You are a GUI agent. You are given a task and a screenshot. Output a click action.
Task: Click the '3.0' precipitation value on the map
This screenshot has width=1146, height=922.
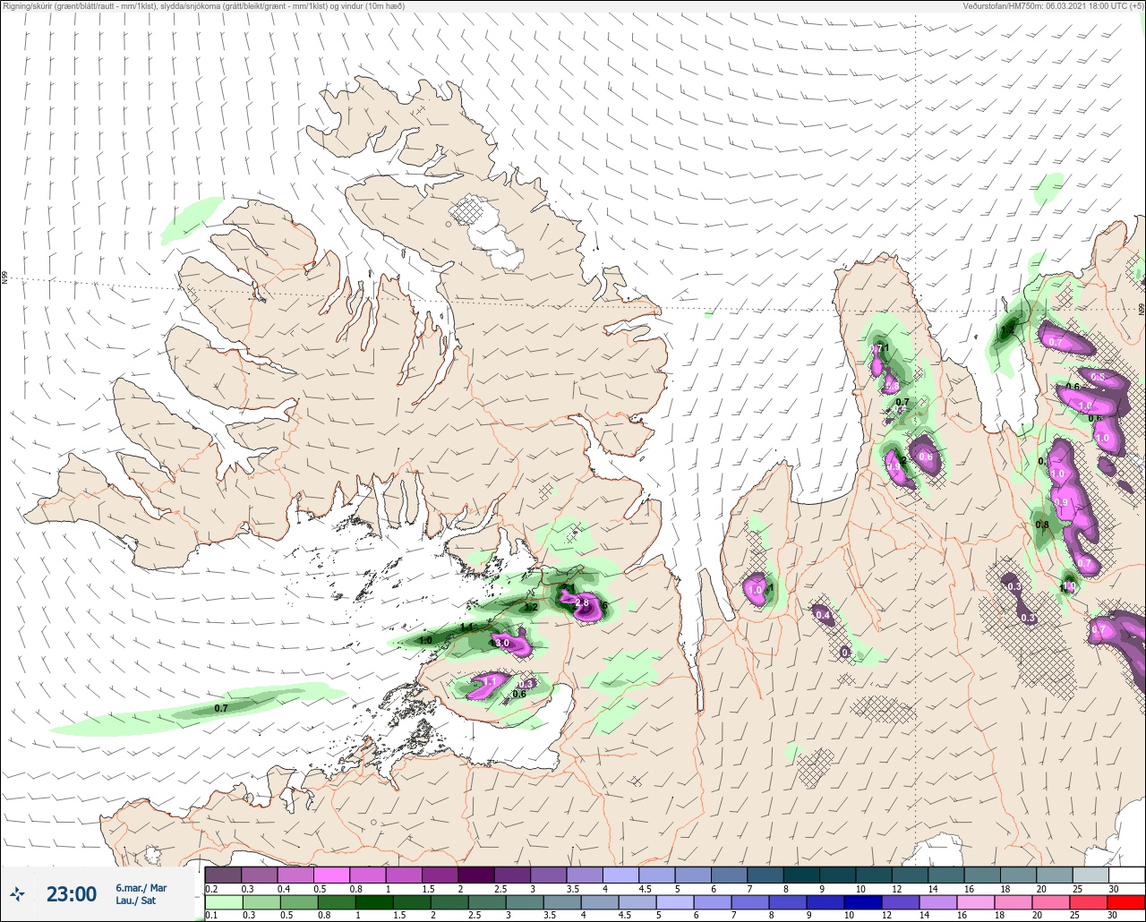[502, 643]
